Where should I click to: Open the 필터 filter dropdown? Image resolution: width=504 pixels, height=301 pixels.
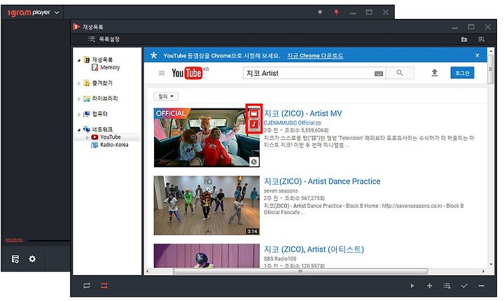point(166,96)
